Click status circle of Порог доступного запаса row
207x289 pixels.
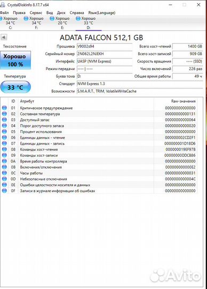click(4, 126)
